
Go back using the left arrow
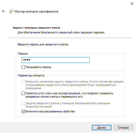(4, 11)
